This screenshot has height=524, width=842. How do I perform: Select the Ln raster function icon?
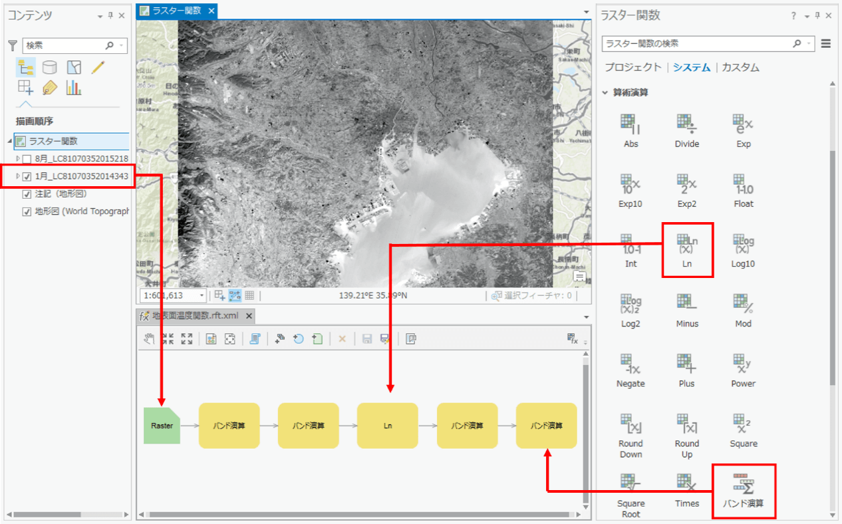coord(687,245)
